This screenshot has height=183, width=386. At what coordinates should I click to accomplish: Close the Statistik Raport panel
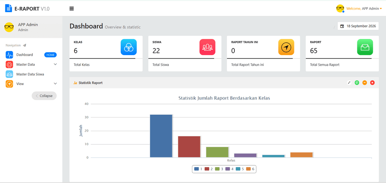pyautogui.click(x=372, y=83)
